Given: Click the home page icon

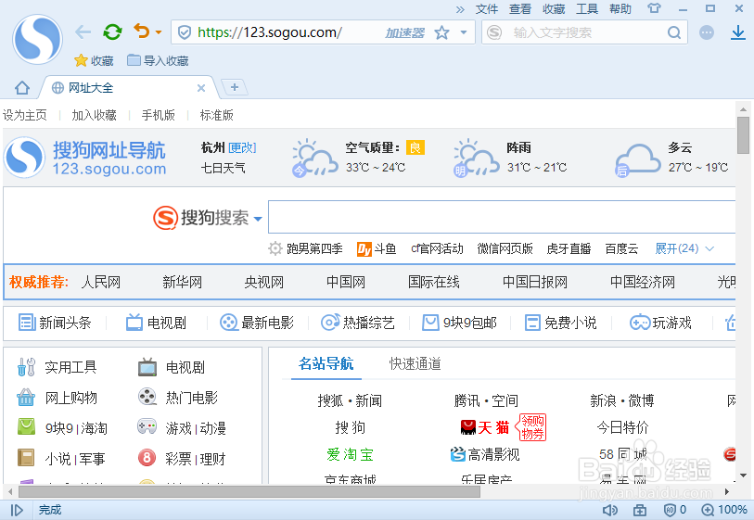Looking at the screenshot, I should [x=22, y=88].
